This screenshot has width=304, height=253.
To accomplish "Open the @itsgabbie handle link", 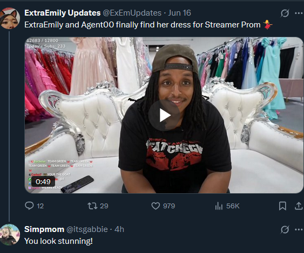I will tap(87, 229).
